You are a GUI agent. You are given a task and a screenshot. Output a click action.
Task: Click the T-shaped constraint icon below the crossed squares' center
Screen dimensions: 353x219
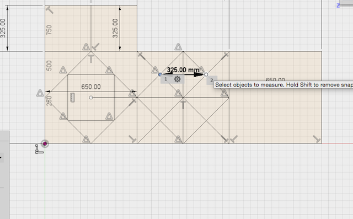point(183,105)
